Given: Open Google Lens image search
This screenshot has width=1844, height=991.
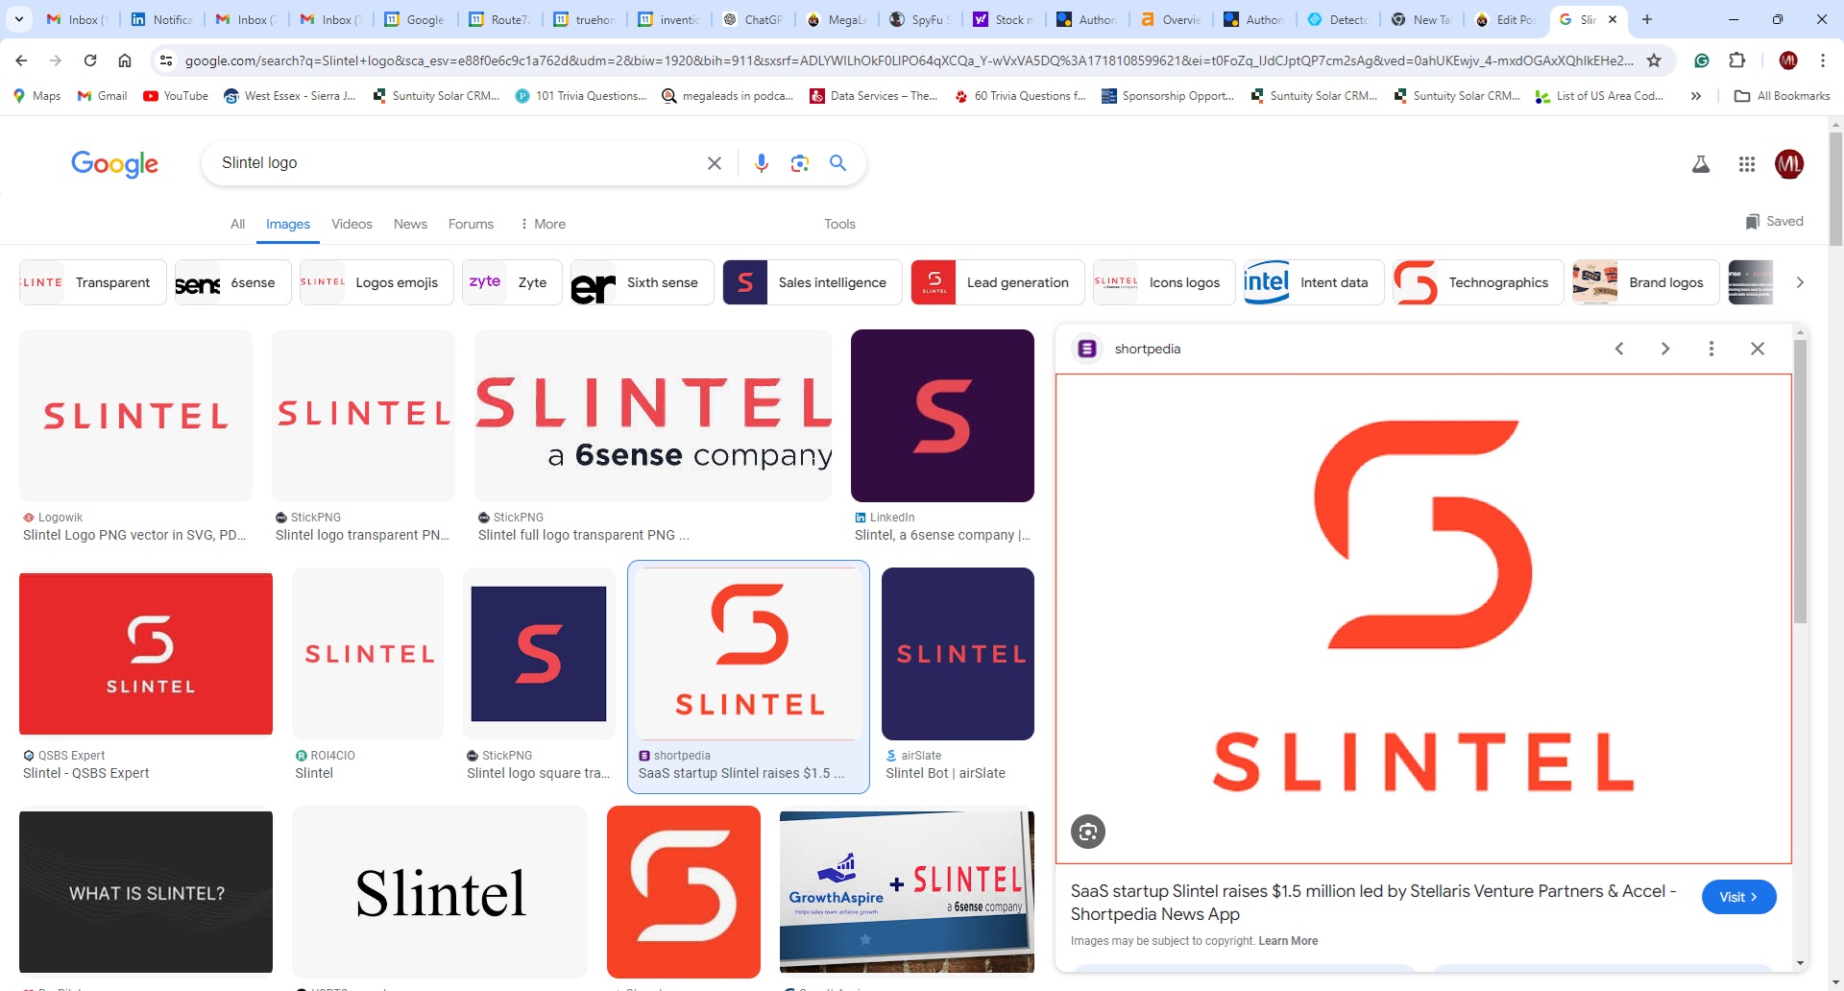Looking at the screenshot, I should coord(799,163).
